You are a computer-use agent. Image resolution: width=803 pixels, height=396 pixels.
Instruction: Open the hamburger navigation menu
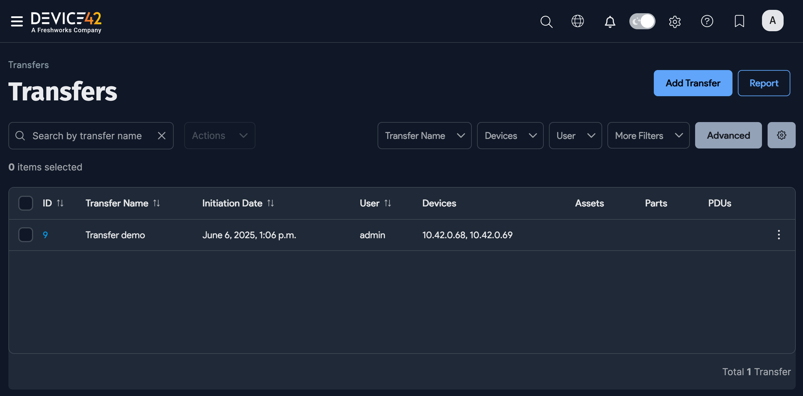(x=16, y=21)
